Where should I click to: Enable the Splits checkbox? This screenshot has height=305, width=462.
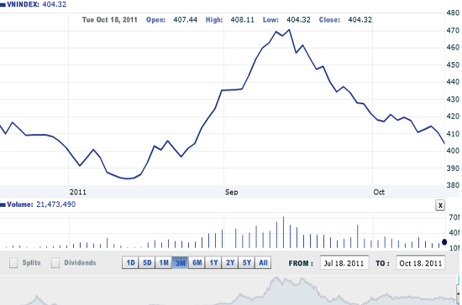(13, 263)
